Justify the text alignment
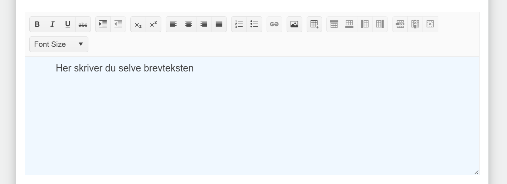Screen dimensions: 507x184 tap(219, 24)
